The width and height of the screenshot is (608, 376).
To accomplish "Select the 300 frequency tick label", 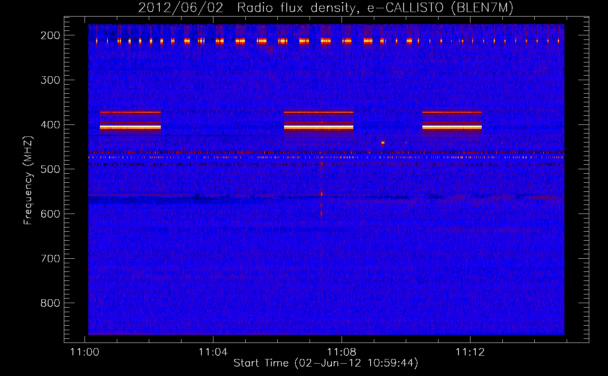I will pos(50,80).
